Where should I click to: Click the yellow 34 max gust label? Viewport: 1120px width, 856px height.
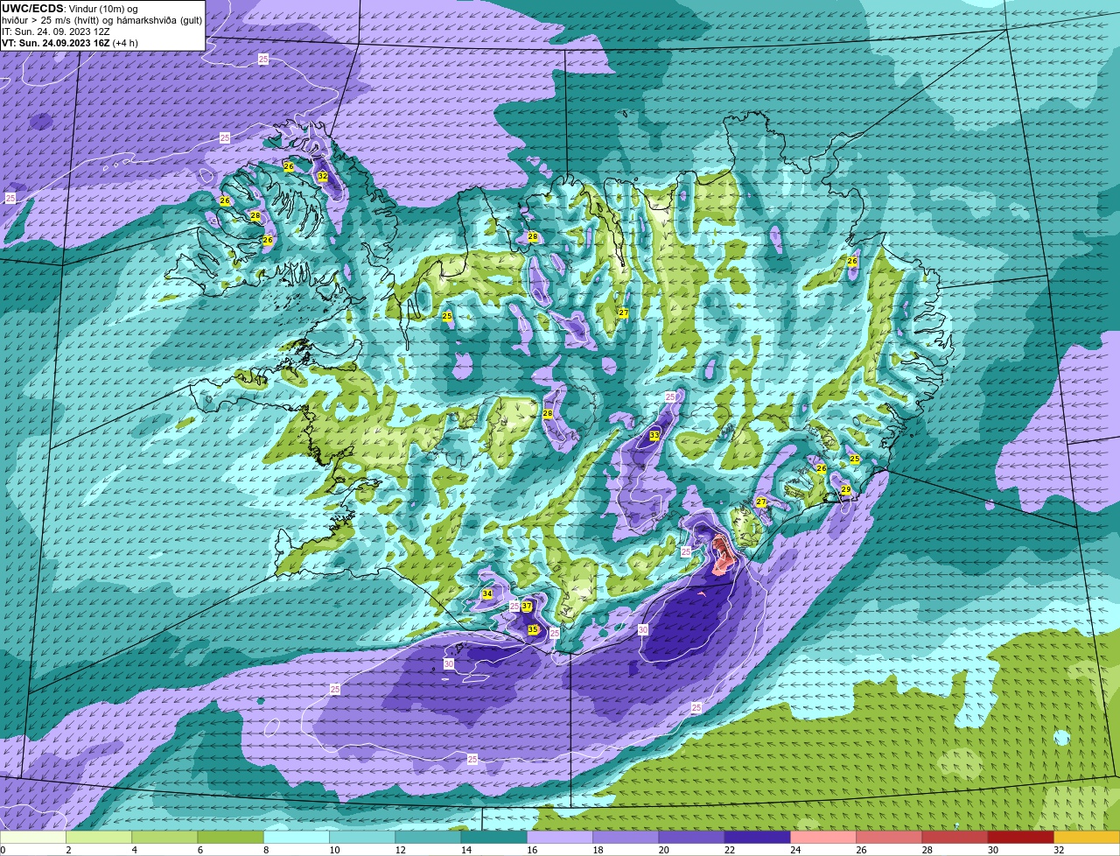click(486, 594)
